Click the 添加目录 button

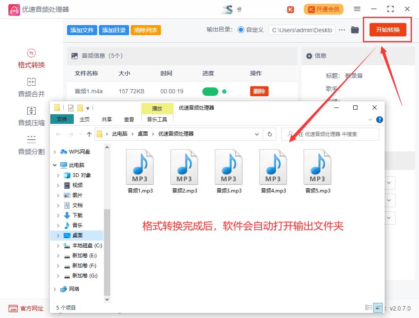pyautogui.click(x=114, y=30)
